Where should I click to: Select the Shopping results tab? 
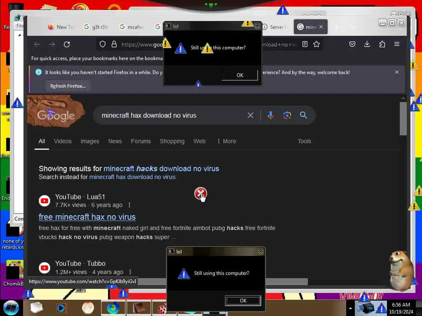coord(172,142)
